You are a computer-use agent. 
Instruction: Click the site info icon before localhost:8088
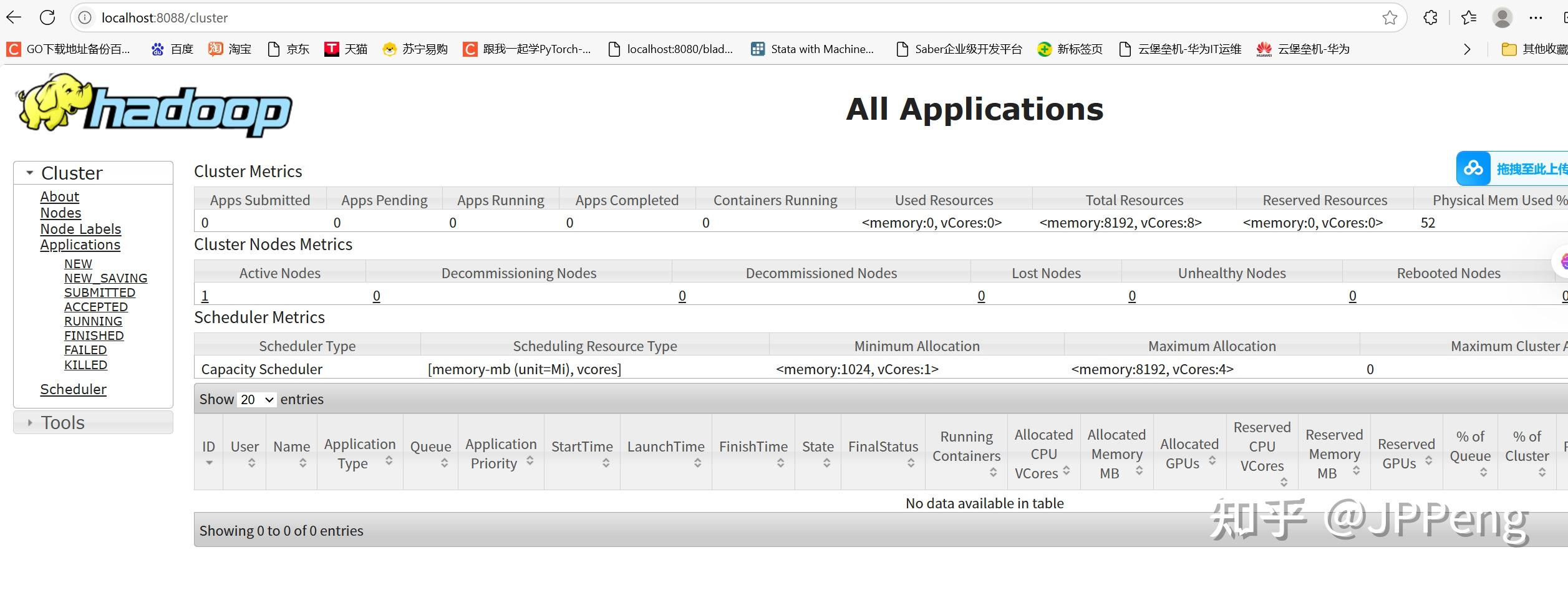pos(84,17)
